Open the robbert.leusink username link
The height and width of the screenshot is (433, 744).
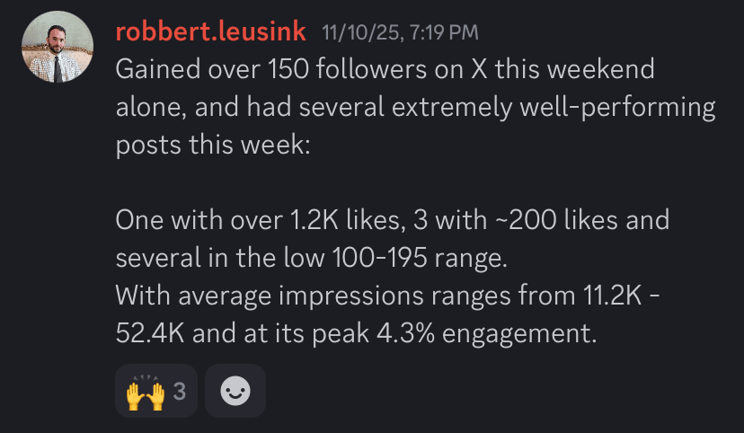(x=211, y=32)
